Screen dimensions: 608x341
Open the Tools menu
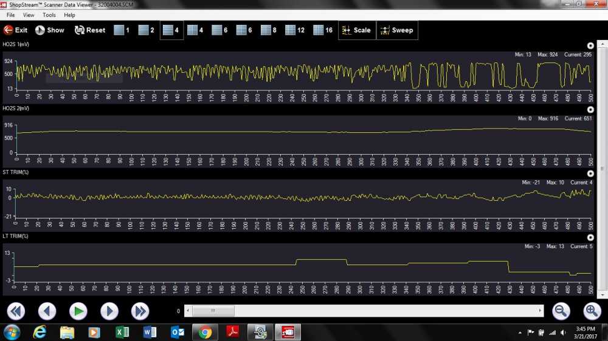[x=49, y=15]
